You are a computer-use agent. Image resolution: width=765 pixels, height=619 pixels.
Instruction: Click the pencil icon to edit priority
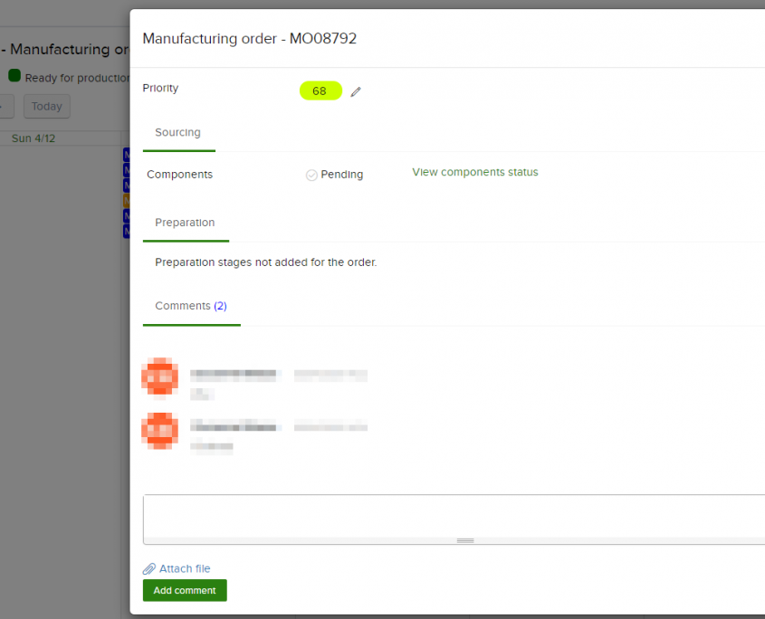(x=356, y=91)
